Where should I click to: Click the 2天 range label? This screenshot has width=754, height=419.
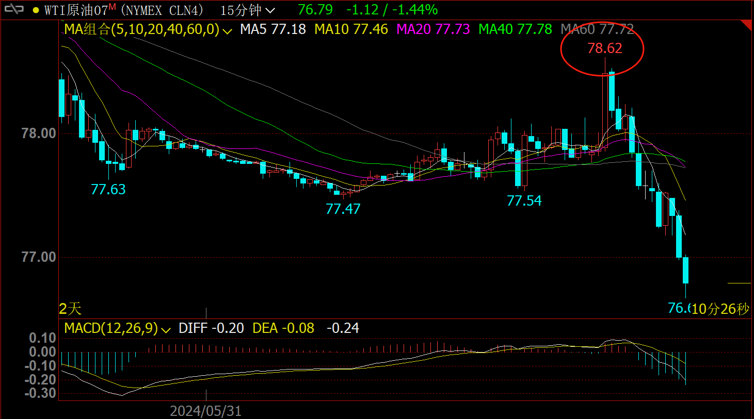[70, 309]
